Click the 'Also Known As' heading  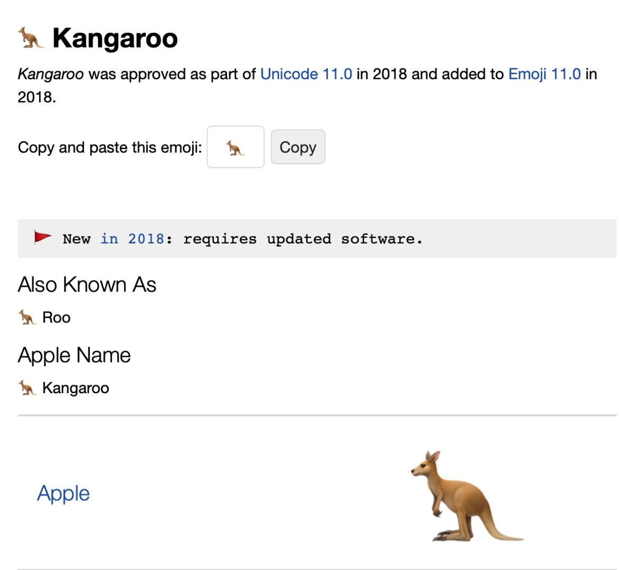[x=87, y=285]
